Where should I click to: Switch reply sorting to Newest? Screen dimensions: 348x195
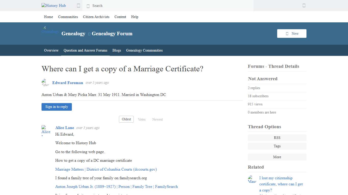tap(157, 119)
